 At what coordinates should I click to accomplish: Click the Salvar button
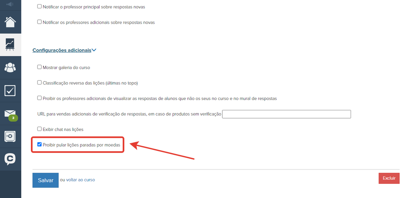pos(46,180)
